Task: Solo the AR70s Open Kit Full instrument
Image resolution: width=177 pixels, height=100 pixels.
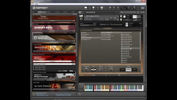Action: click(121, 16)
